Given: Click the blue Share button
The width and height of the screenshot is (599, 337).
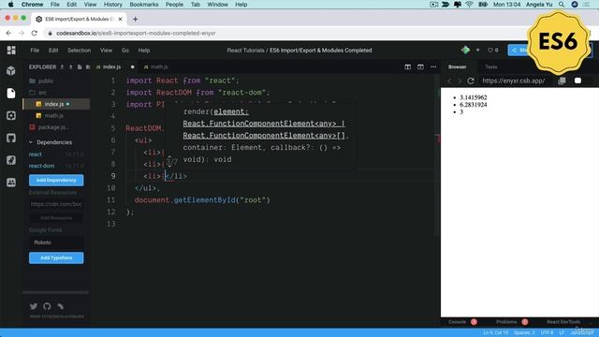Looking at the screenshot, I should 518,50.
